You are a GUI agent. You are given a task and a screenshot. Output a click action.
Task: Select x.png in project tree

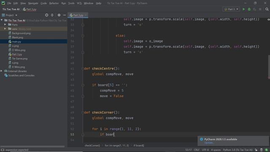tap(15, 63)
